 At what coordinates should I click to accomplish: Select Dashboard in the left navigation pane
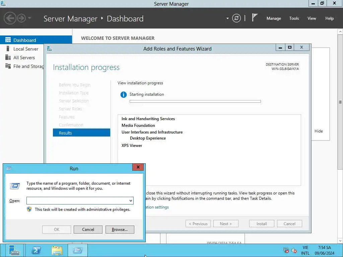tap(36, 40)
